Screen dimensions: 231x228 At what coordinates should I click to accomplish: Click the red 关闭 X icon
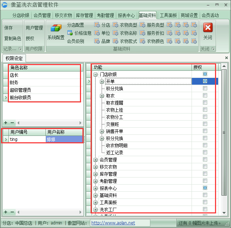pyautogui.click(x=208, y=28)
